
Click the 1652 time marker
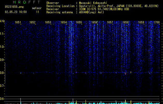tap(33, 22)
